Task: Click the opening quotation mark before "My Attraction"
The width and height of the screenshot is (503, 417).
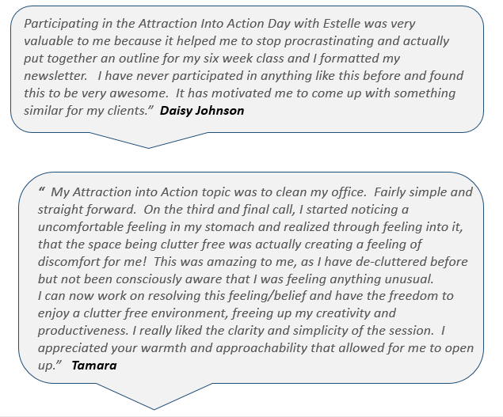Action: pyautogui.click(x=41, y=190)
